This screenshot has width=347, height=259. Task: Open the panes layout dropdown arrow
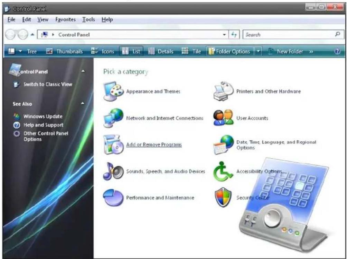point(20,51)
